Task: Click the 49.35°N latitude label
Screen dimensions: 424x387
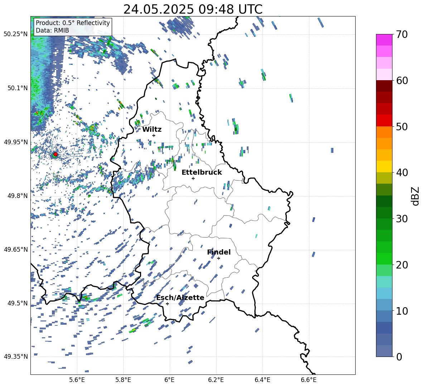Action: [x=16, y=357]
